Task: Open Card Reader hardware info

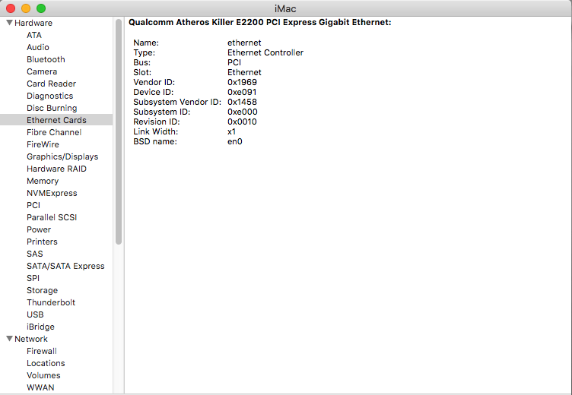Action: pyautogui.click(x=51, y=84)
